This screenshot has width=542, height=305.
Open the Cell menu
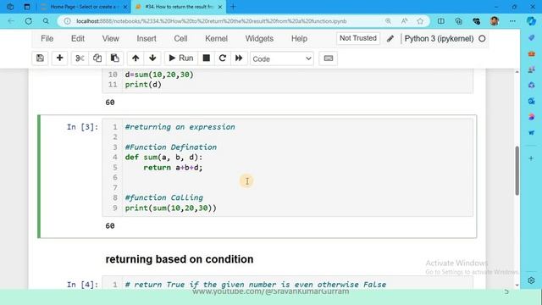180,38
